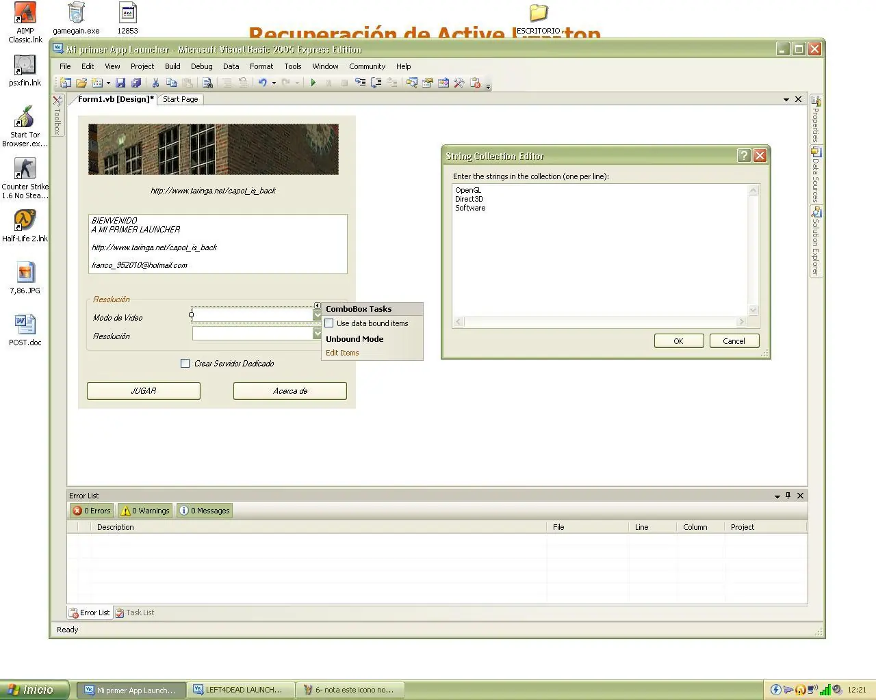Screen dimensions: 876x700
Task: Open the Undo history dropdown arrow
Action: pos(274,83)
